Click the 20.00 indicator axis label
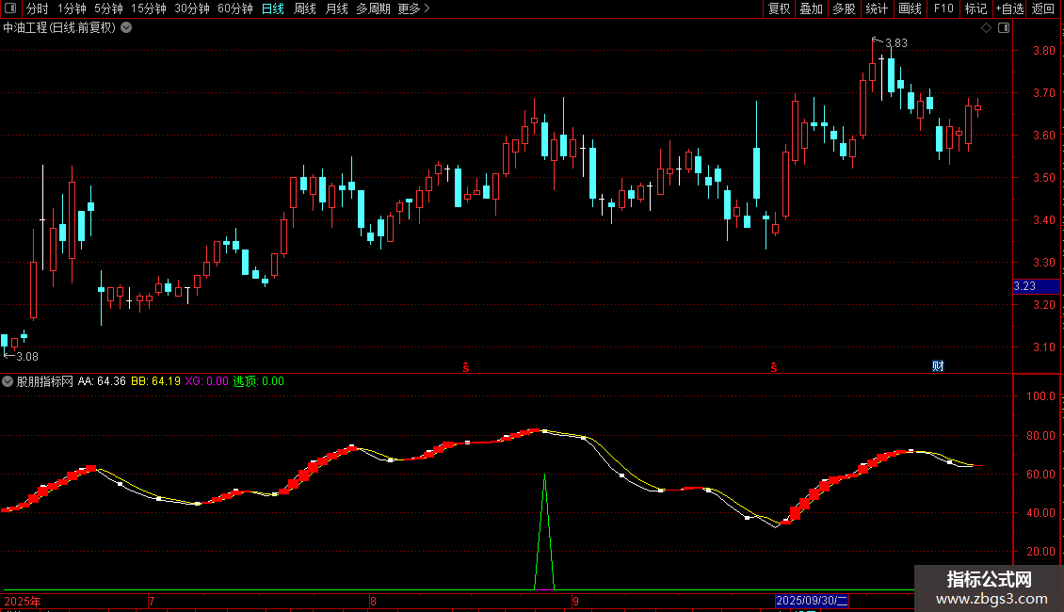 1040,552
